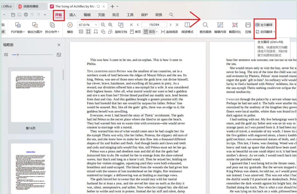Click the display icon in document tab
Image resolution: width=297 pixels, height=194 pixels.
(99, 6)
